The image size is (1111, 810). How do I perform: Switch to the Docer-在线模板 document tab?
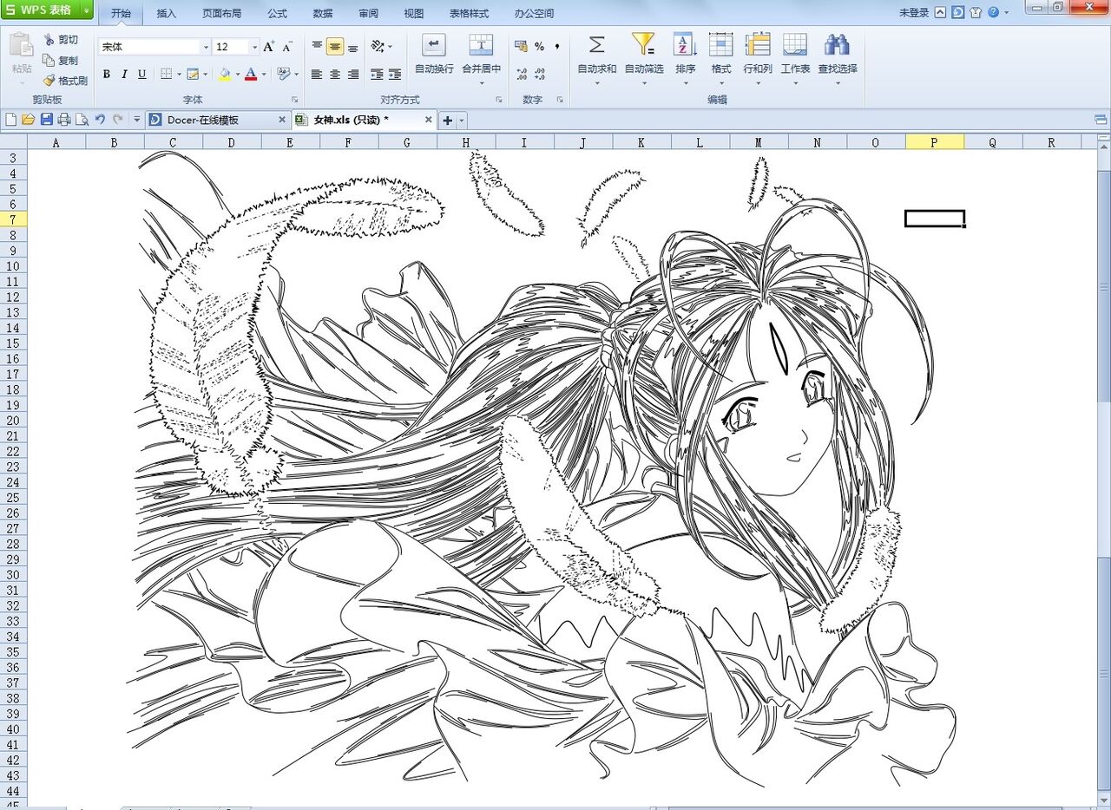(x=217, y=120)
